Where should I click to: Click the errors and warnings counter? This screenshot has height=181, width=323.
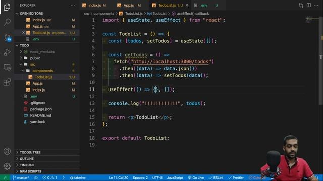coord(49,178)
